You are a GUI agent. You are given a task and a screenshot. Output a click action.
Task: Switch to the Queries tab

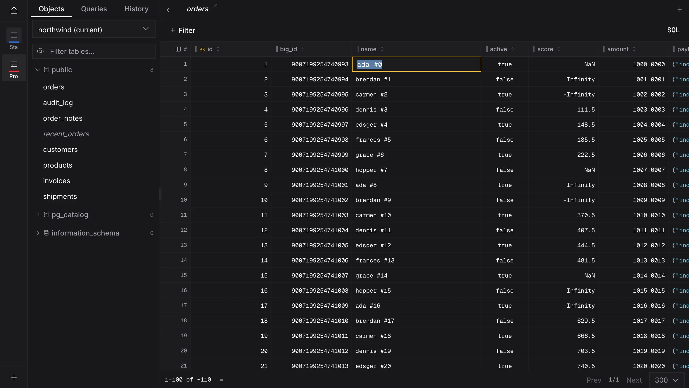(94, 9)
